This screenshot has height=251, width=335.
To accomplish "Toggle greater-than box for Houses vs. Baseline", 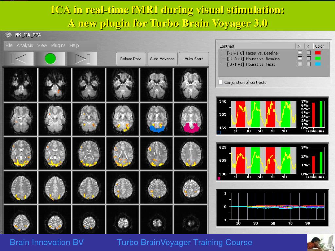I will (x=300, y=58).
